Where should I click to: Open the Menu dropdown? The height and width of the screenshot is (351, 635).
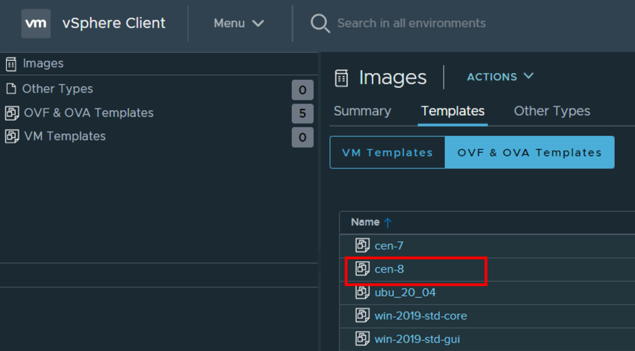[x=239, y=24]
